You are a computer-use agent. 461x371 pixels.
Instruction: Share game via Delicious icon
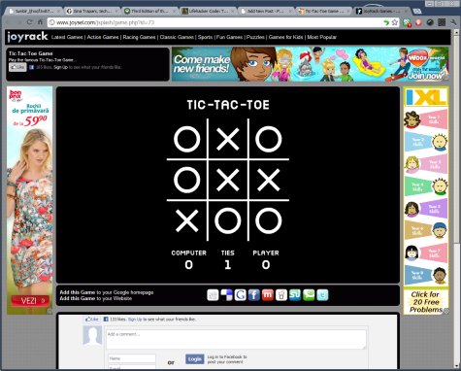pos(226,295)
